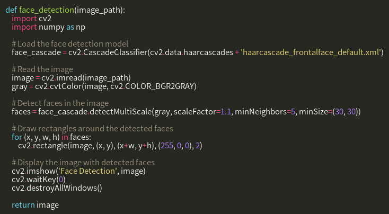Click comment '# Detect faces in the image'
The width and height of the screenshot is (389, 214).
60,103
